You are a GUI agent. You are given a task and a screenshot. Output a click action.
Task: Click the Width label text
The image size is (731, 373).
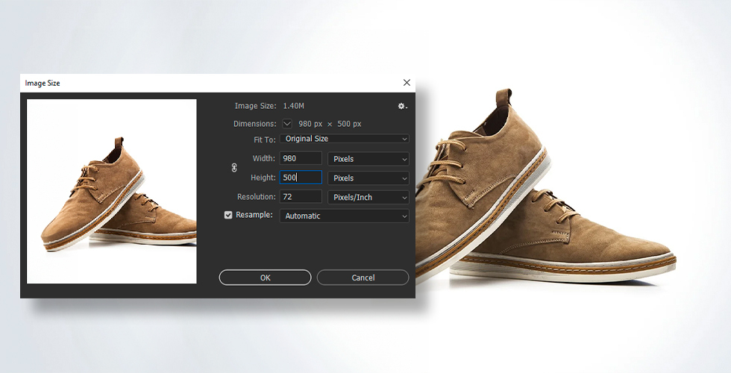[263, 158]
